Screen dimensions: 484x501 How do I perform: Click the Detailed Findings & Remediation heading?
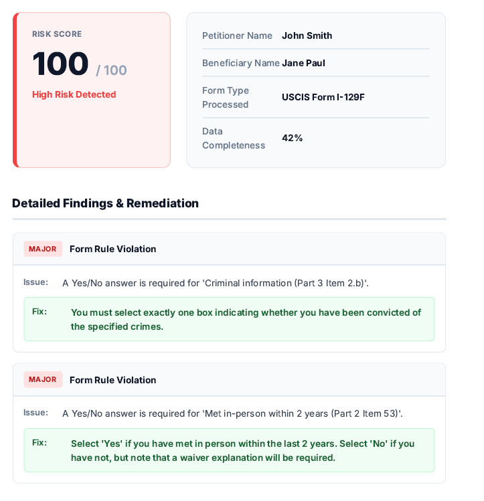coord(105,203)
